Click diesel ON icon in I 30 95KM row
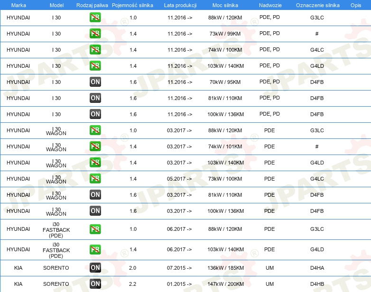Viewport: 371px width, 292px height. [x=95, y=82]
